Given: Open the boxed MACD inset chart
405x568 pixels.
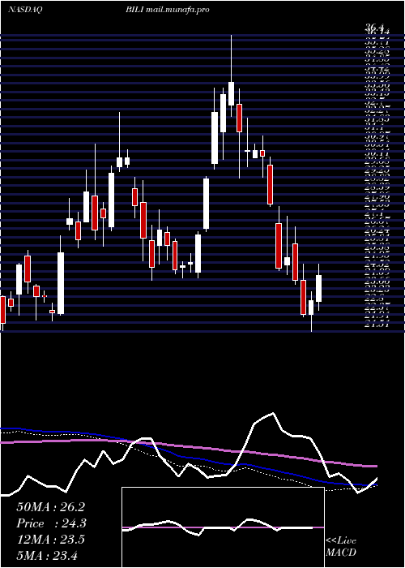Looking at the screenshot, I should (x=223, y=527).
